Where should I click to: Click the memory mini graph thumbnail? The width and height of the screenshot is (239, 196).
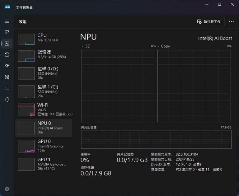(x=26, y=56)
